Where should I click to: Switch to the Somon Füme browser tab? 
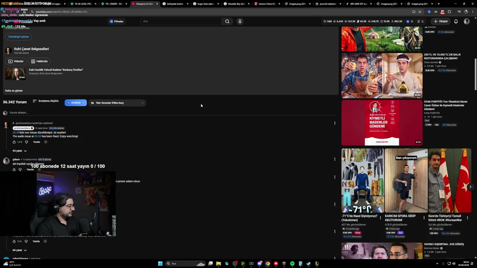pyautogui.click(x=267, y=4)
